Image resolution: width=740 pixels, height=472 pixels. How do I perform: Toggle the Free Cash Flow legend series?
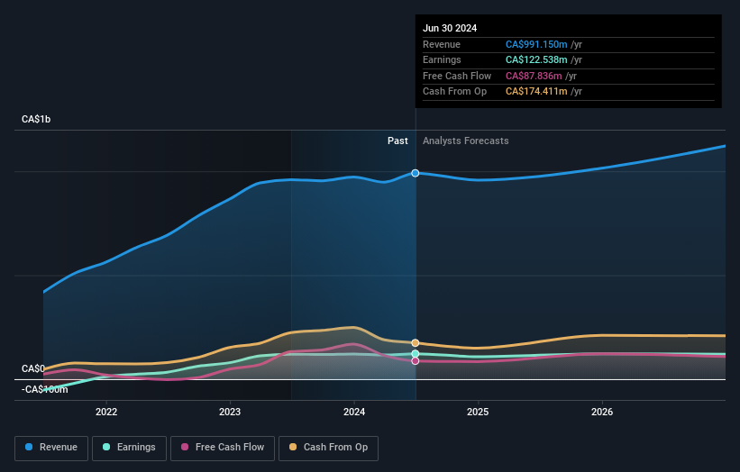[x=223, y=448]
